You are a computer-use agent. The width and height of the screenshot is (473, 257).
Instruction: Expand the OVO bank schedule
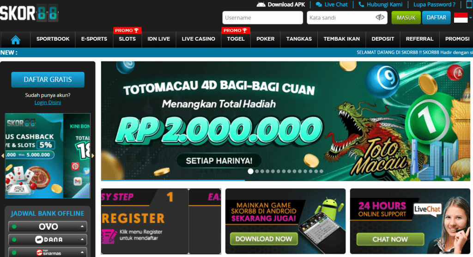tap(48, 226)
